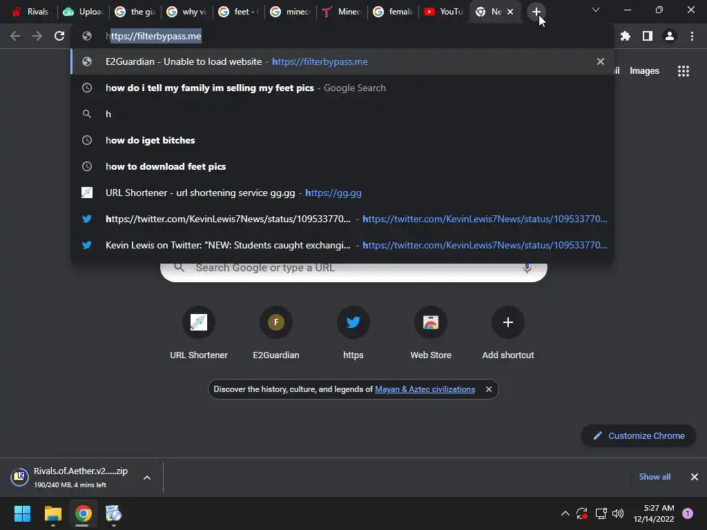Click the sync update tray icon
This screenshot has height=530, width=707.
point(582,513)
